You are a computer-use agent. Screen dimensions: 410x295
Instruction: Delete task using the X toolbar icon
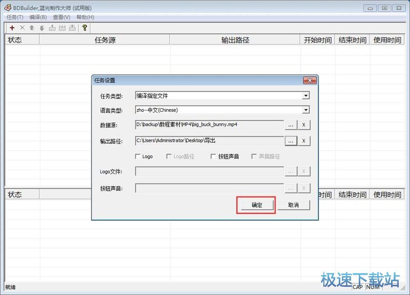[x=23, y=28]
